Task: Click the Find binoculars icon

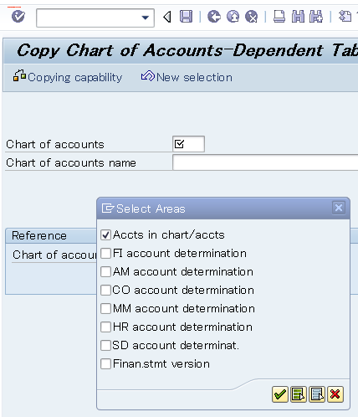Action: coord(298,17)
